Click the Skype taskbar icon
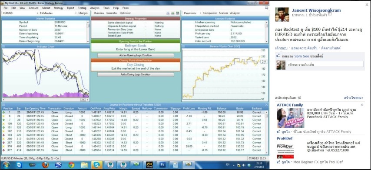 97,165
